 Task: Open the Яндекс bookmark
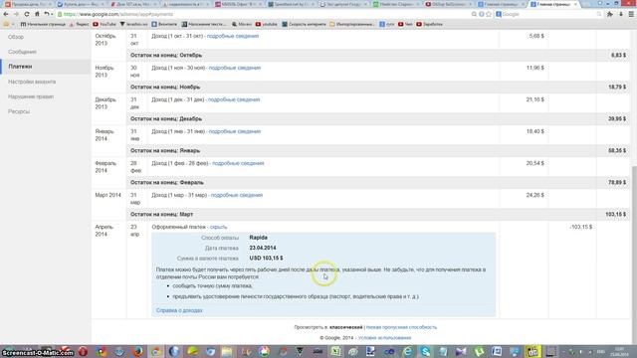(80, 24)
